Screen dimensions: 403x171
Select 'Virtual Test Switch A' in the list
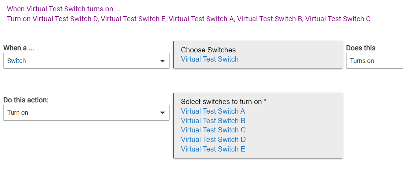(213, 111)
